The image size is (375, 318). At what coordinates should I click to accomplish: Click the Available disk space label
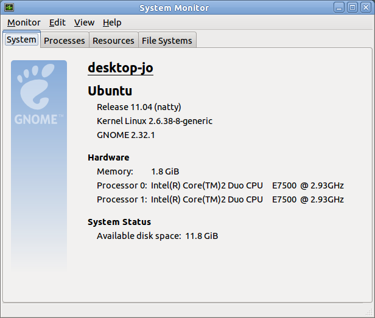(139, 236)
